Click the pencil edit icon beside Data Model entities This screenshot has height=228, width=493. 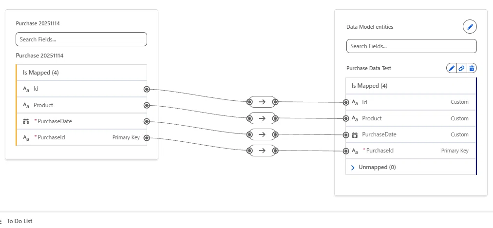click(470, 27)
